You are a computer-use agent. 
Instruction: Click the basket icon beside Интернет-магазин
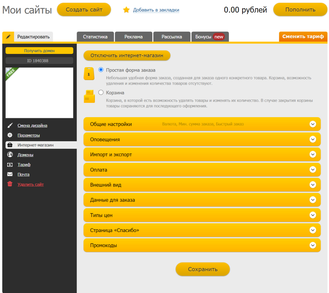pyautogui.click(x=10, y=145)
